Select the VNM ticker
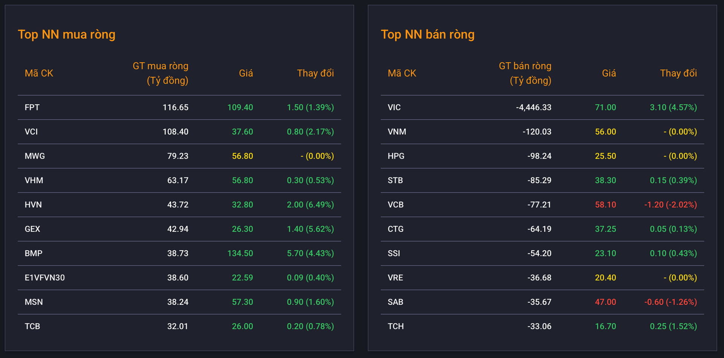The image size is (724, 358). tap(397, 132)
